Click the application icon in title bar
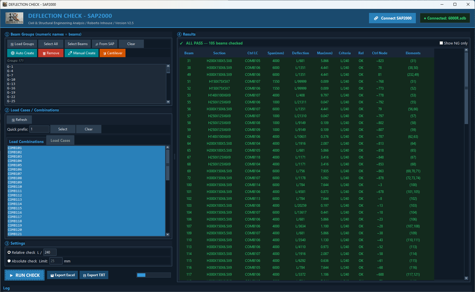 (x=5, y=4)
